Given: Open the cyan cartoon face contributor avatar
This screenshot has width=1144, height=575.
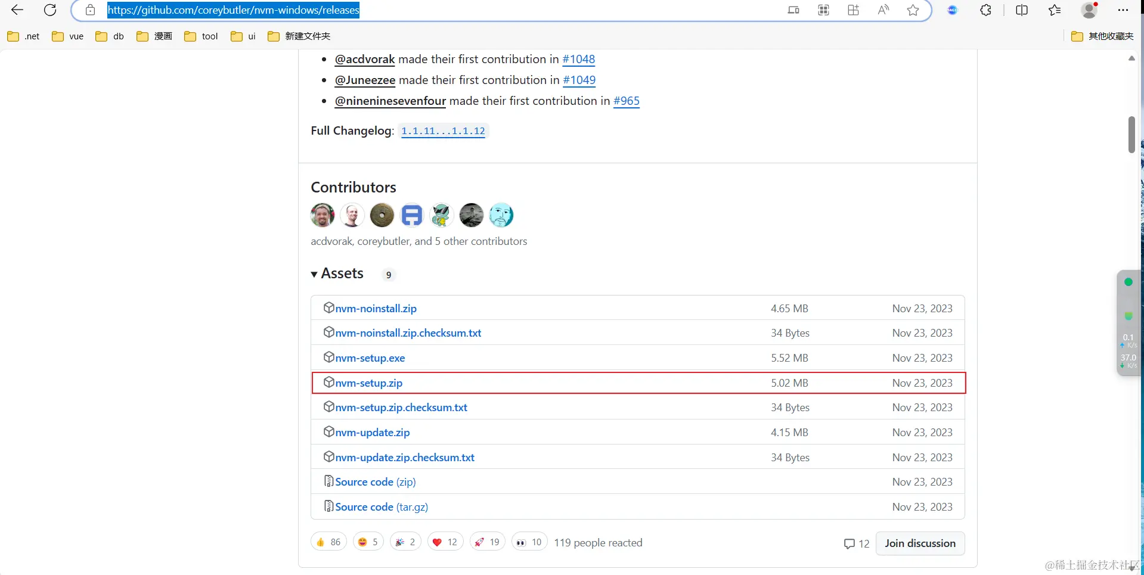Looking at the screenshot, I should [501, 215].
